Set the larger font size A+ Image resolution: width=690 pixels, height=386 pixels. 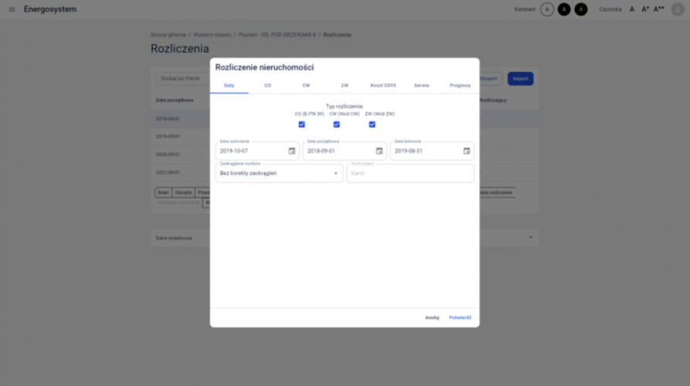[x=645, y=9]
